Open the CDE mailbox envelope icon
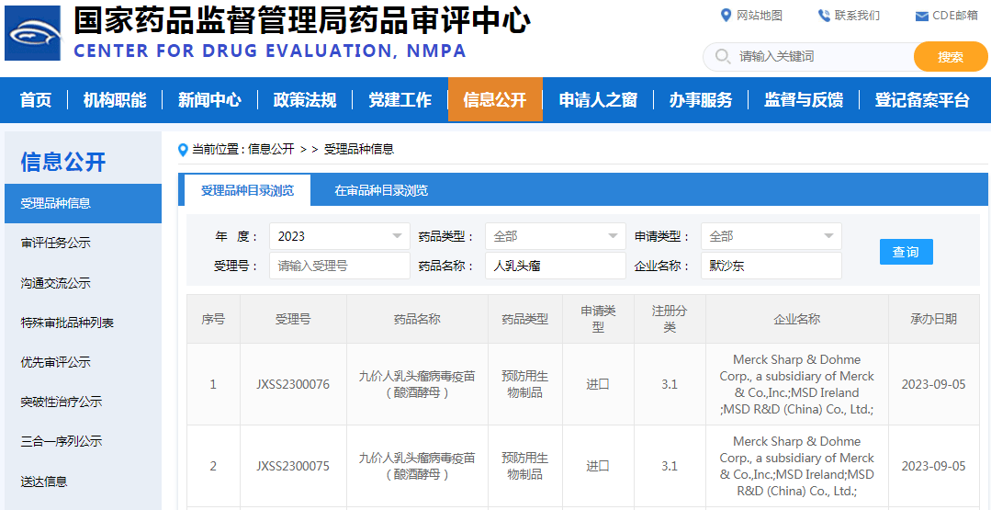This screenshot has width=991, height=510. [922, 16]
